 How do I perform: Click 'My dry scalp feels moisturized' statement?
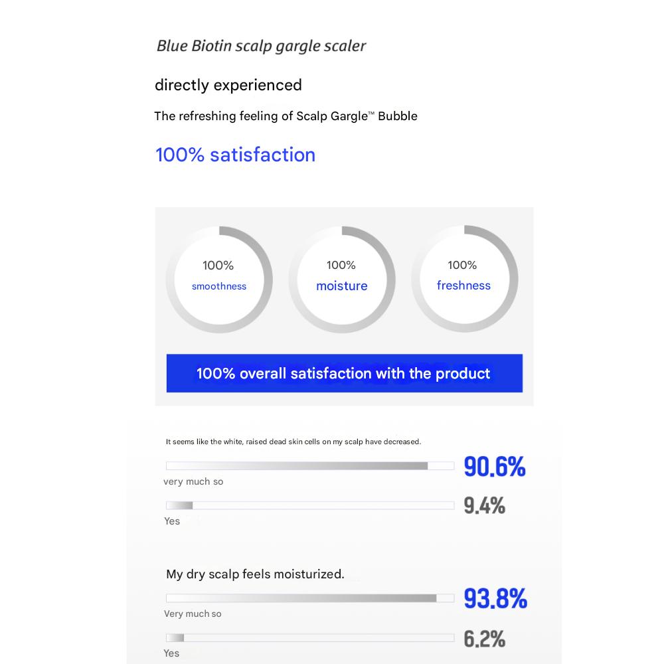255,574
